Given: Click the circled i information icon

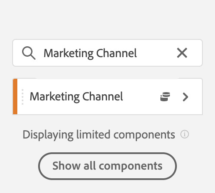Looking at the screenshot, I should coord(185,134).
